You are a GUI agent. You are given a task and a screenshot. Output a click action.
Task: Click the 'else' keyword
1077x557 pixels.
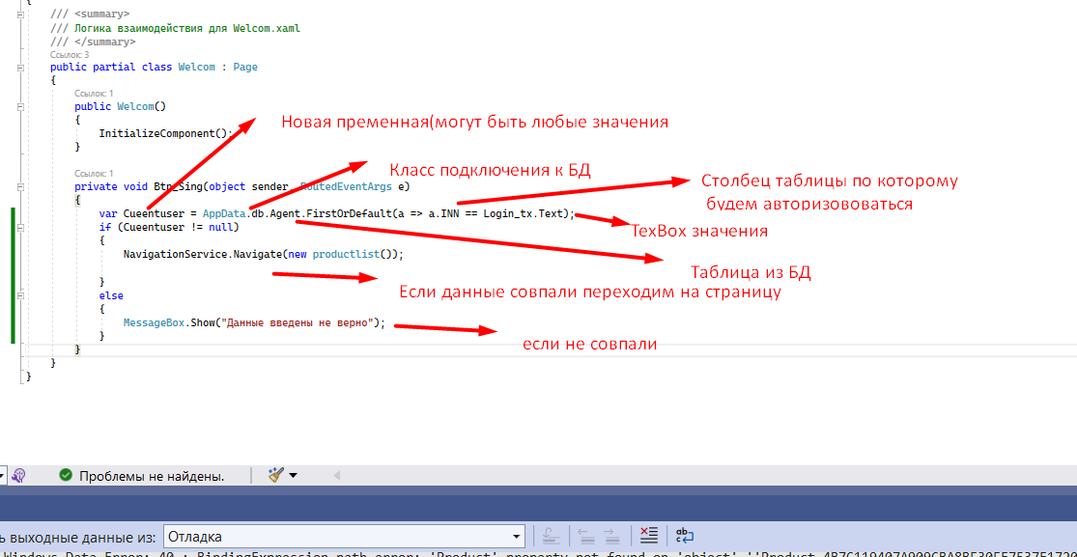tap(111, 295)
